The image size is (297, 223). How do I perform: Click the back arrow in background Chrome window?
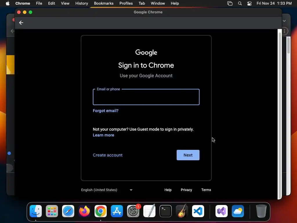[x=12, y=31]
